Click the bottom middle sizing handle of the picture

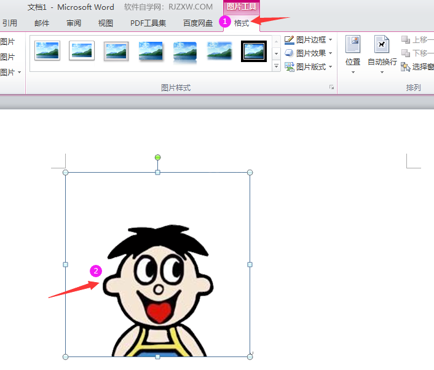tap(157, 356)
